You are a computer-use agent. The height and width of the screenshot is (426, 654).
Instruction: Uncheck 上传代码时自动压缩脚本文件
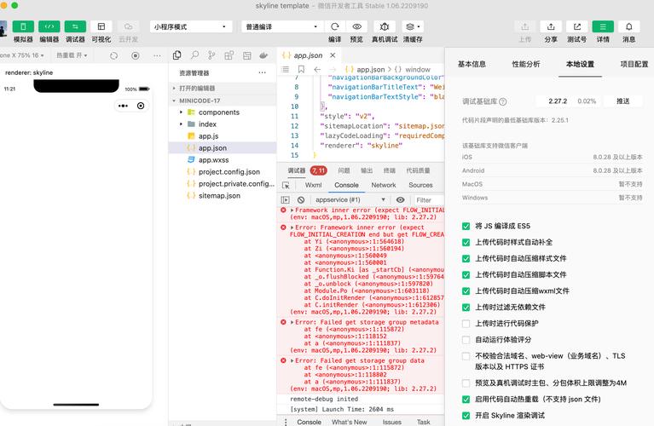pos(466,274)
